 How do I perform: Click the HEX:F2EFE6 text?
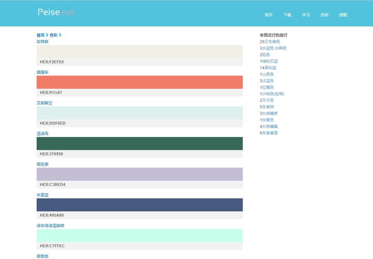tap(52, 62)
